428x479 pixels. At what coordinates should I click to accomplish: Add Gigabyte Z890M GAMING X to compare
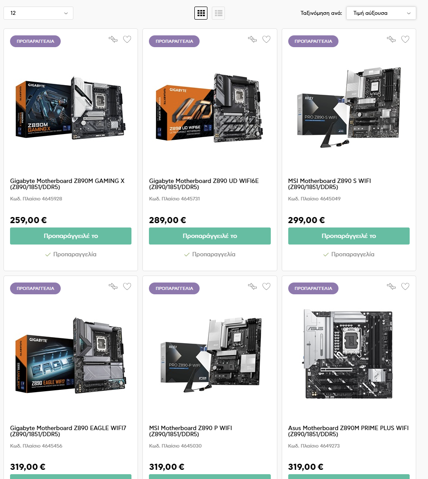pyautogui.click(x=113, y=39)
